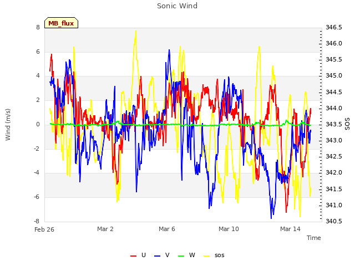355x266 pixels.
Task: Click the left axis value 2
Action: pyautogui.click(x=38, y=100)
